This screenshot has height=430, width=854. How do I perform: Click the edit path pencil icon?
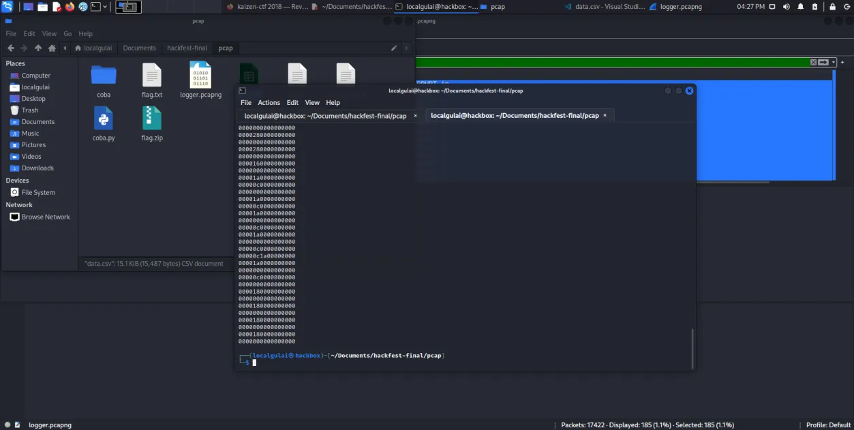394,48
